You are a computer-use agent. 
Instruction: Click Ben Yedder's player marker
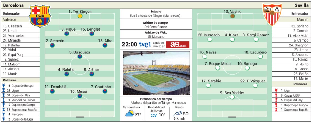(x=232, y=97)
